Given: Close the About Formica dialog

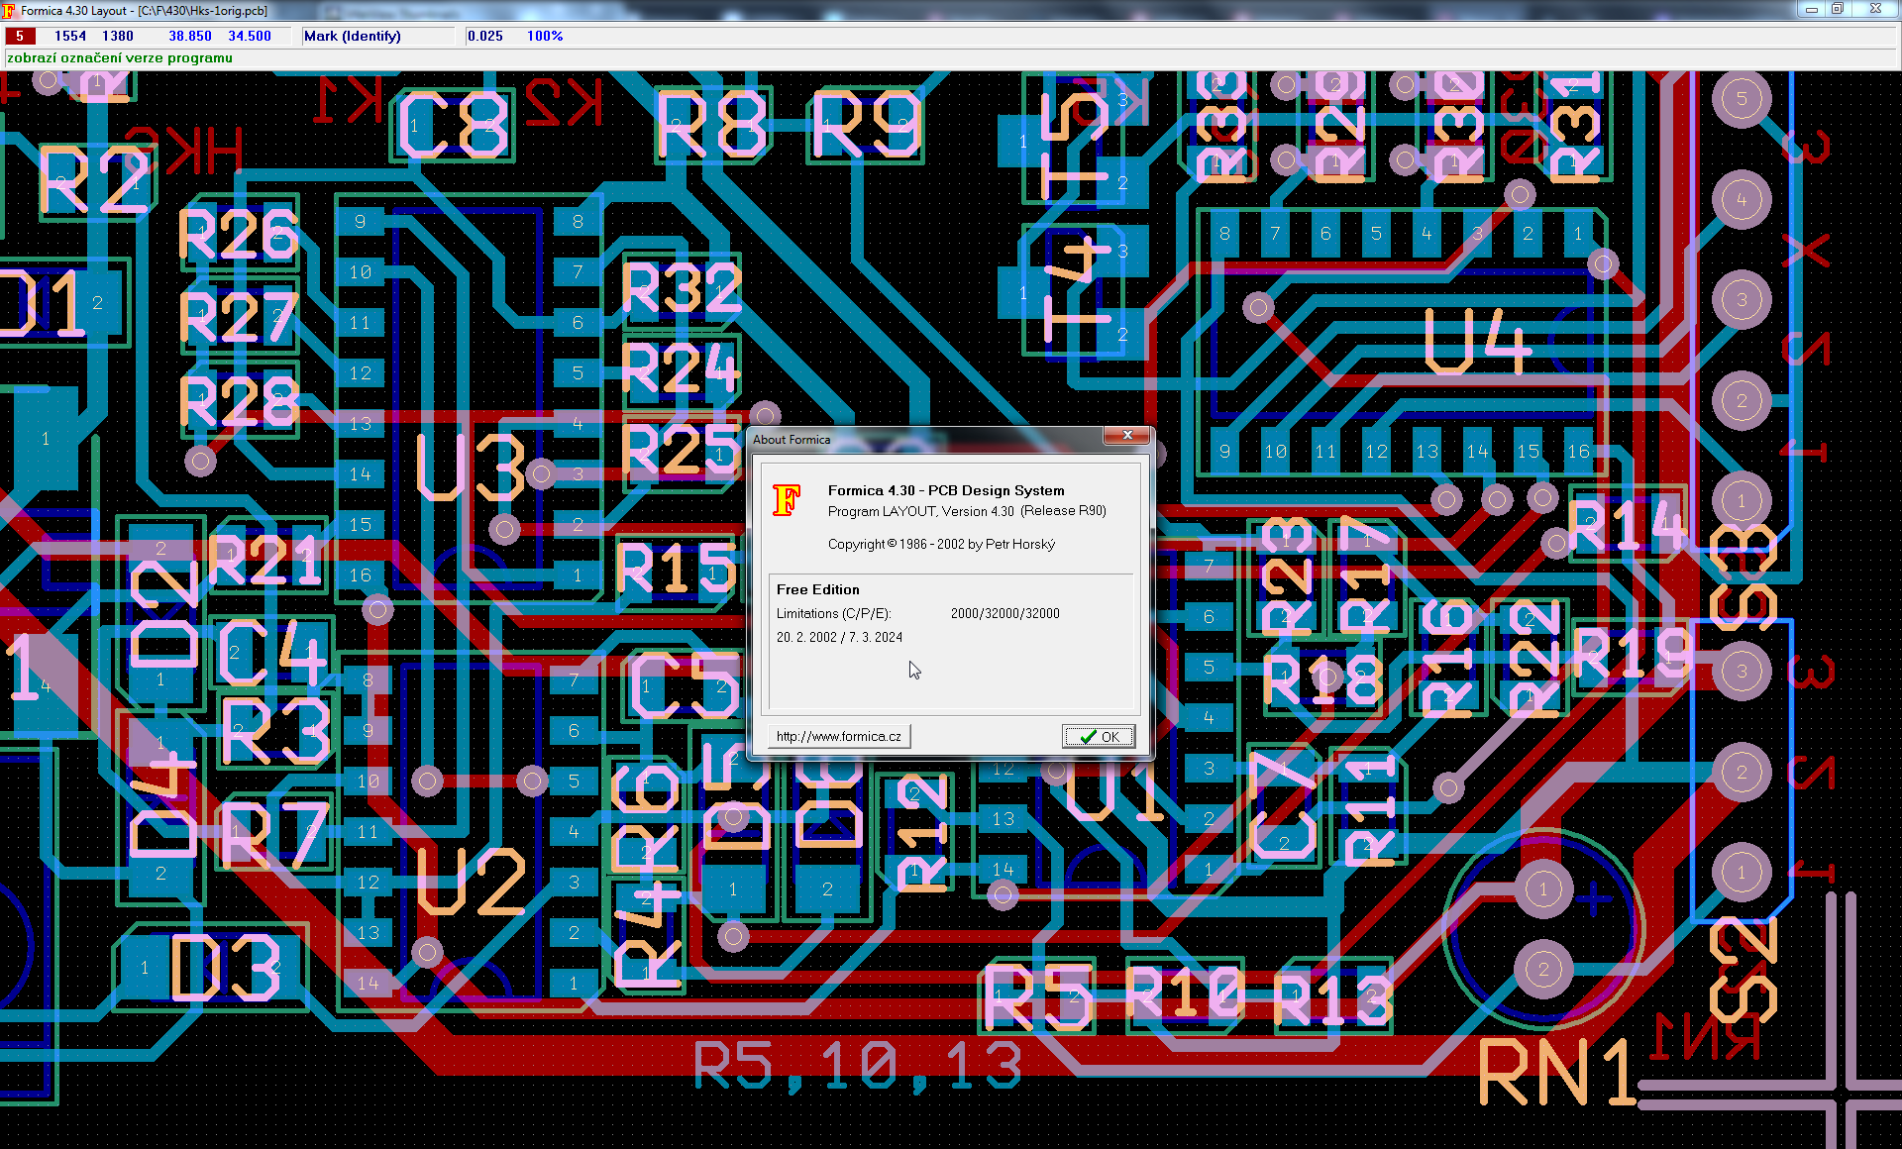Looking at the screenshot, I should click(x=1127, y=436).
